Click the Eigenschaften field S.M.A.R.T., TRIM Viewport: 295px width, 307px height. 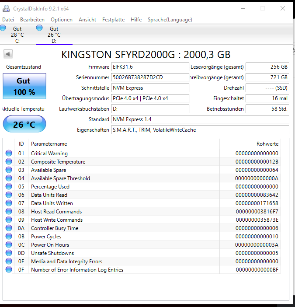[x=200, y=130]
